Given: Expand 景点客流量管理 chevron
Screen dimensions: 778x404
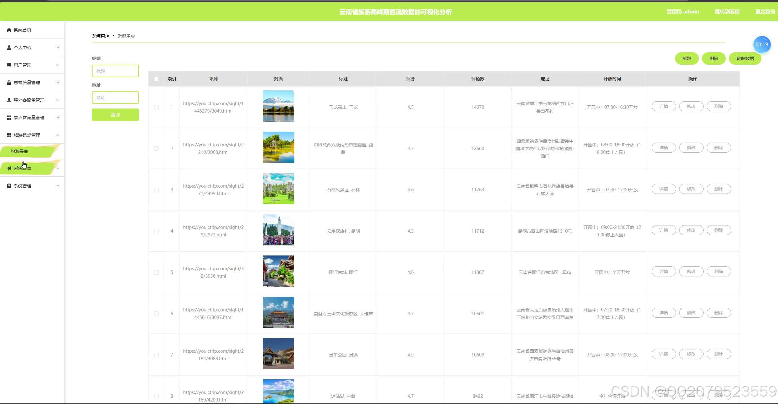Looking at the screenshot, I should (58, 118).
